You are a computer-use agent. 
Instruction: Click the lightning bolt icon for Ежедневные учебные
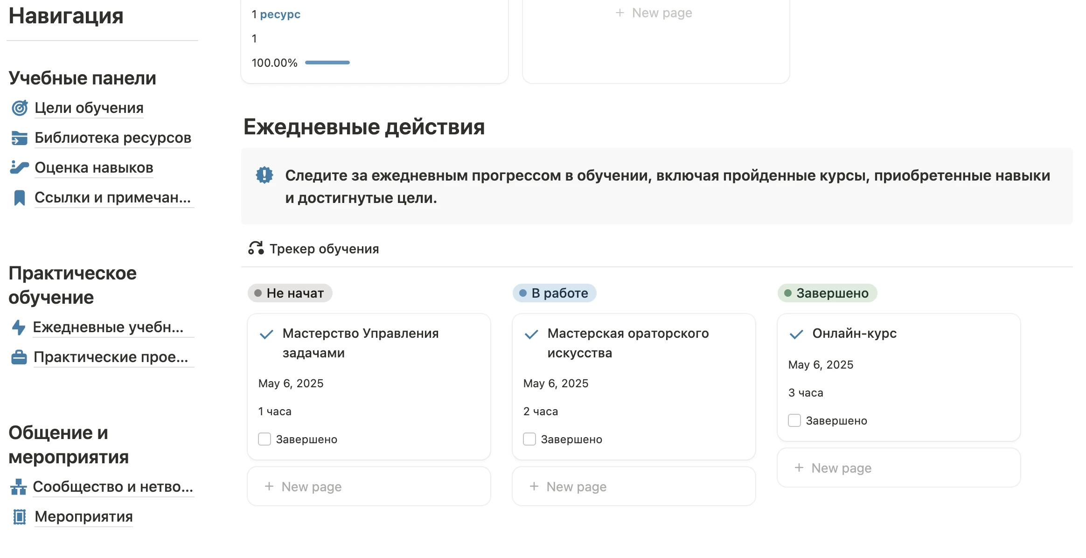pyautogui.click(x=18, y=328)
